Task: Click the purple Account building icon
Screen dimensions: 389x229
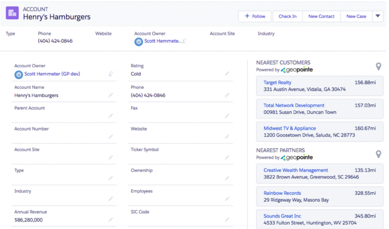Action: coord(12,13)
